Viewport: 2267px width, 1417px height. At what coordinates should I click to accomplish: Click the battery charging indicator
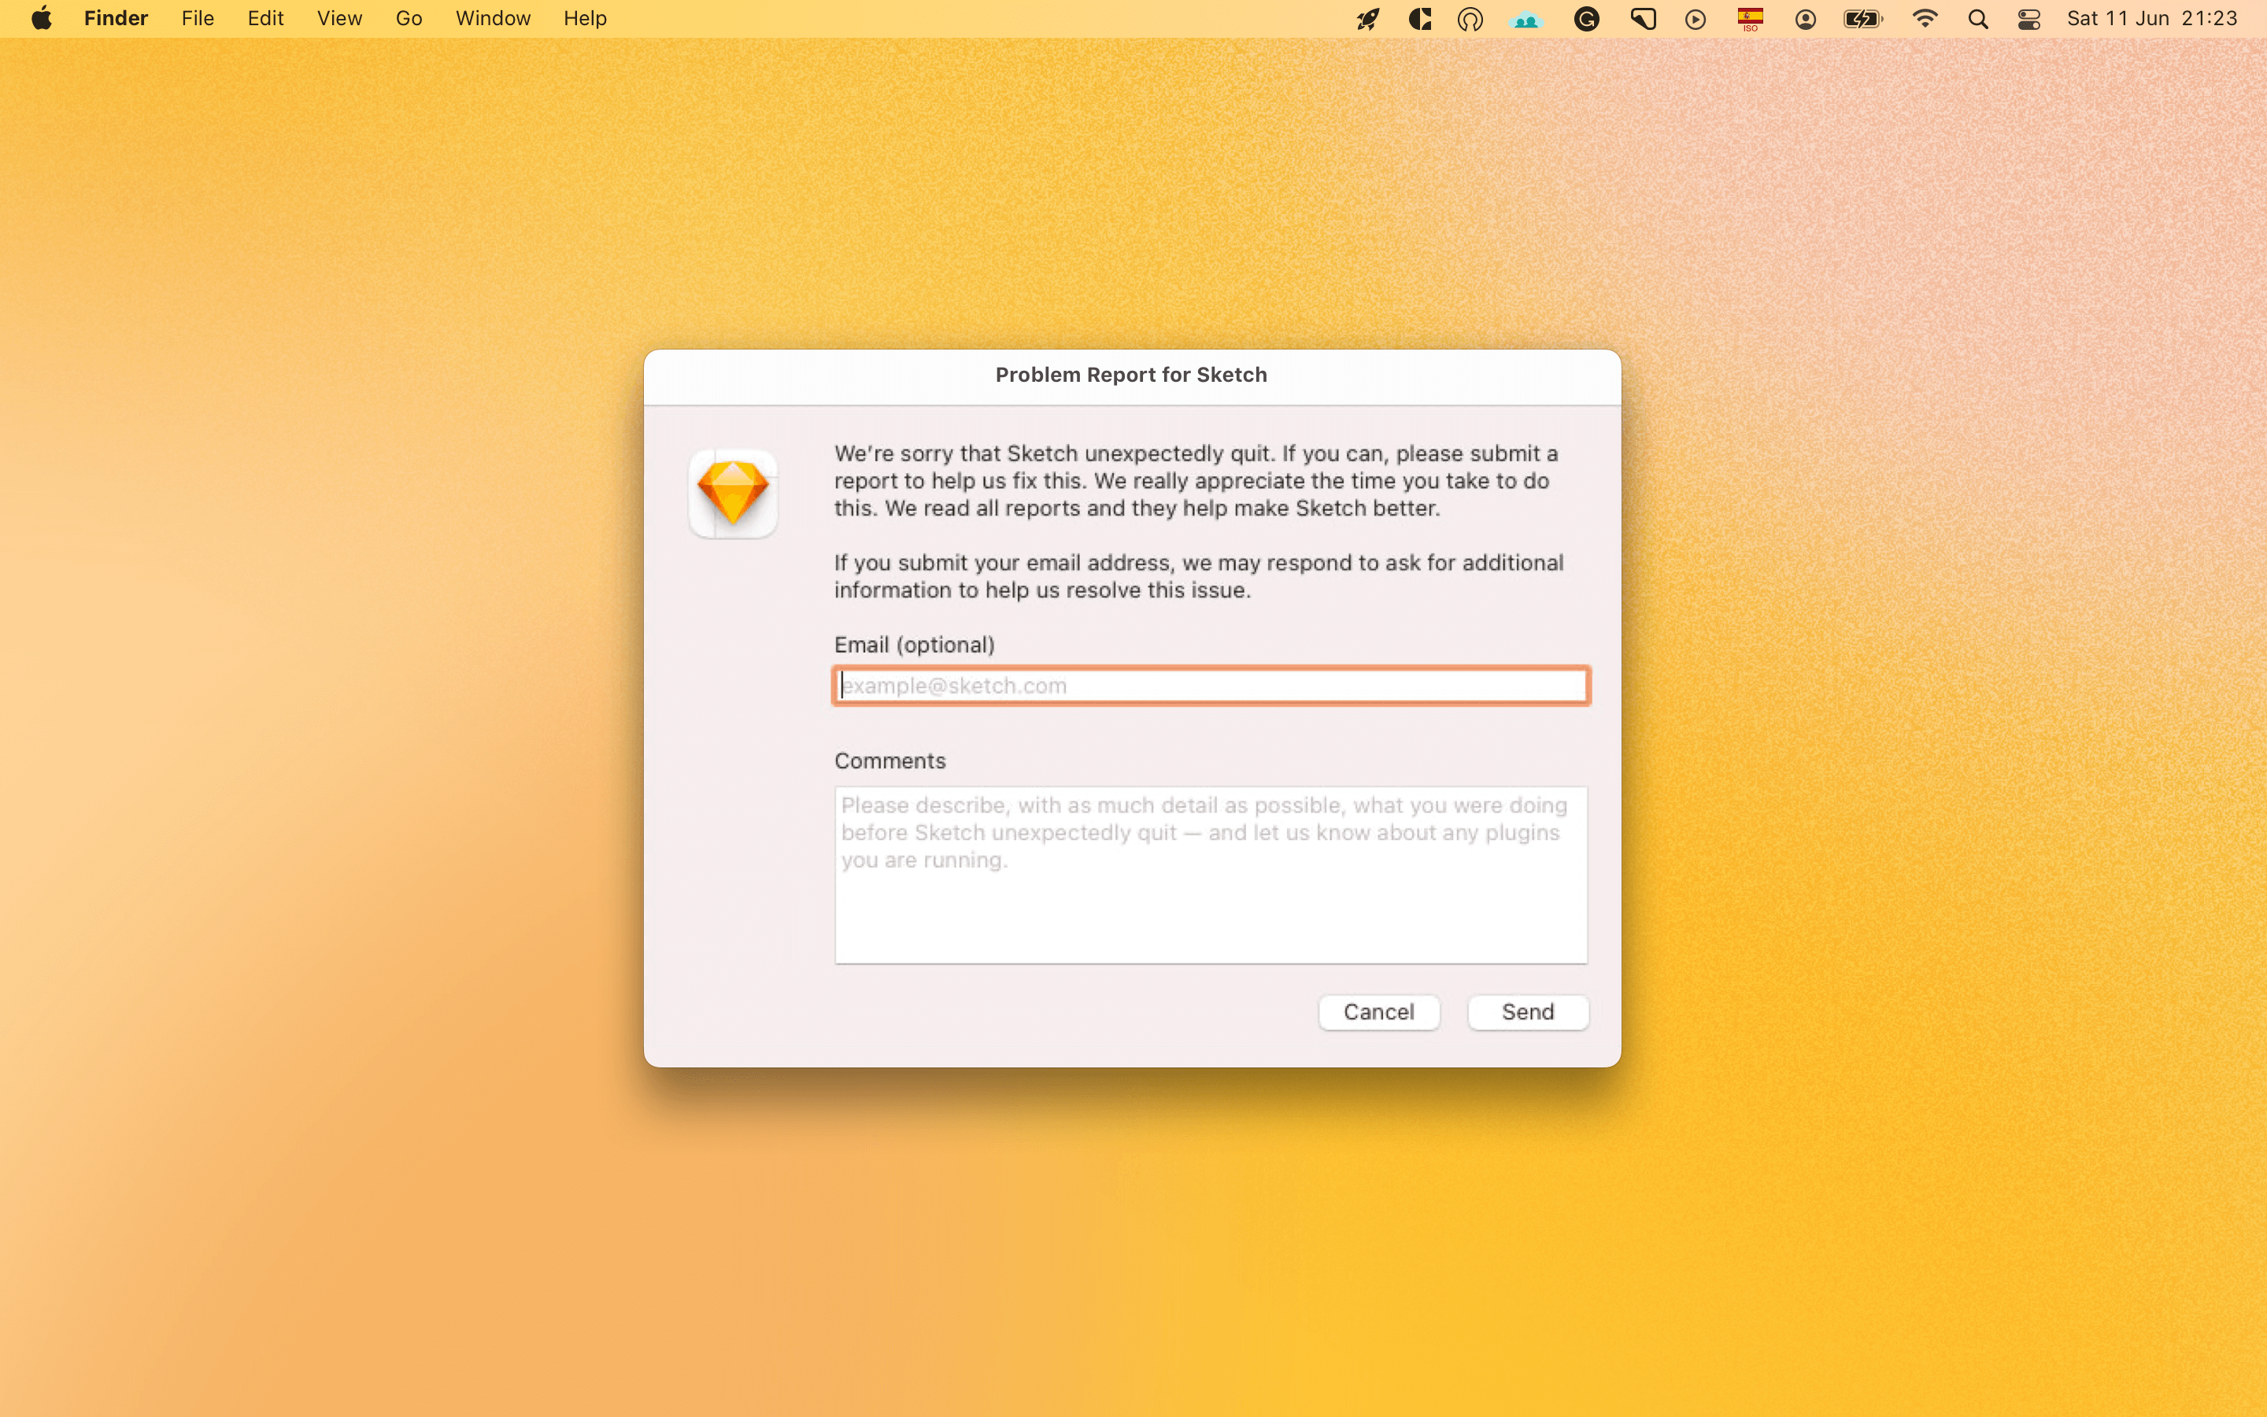(1862, 18)
